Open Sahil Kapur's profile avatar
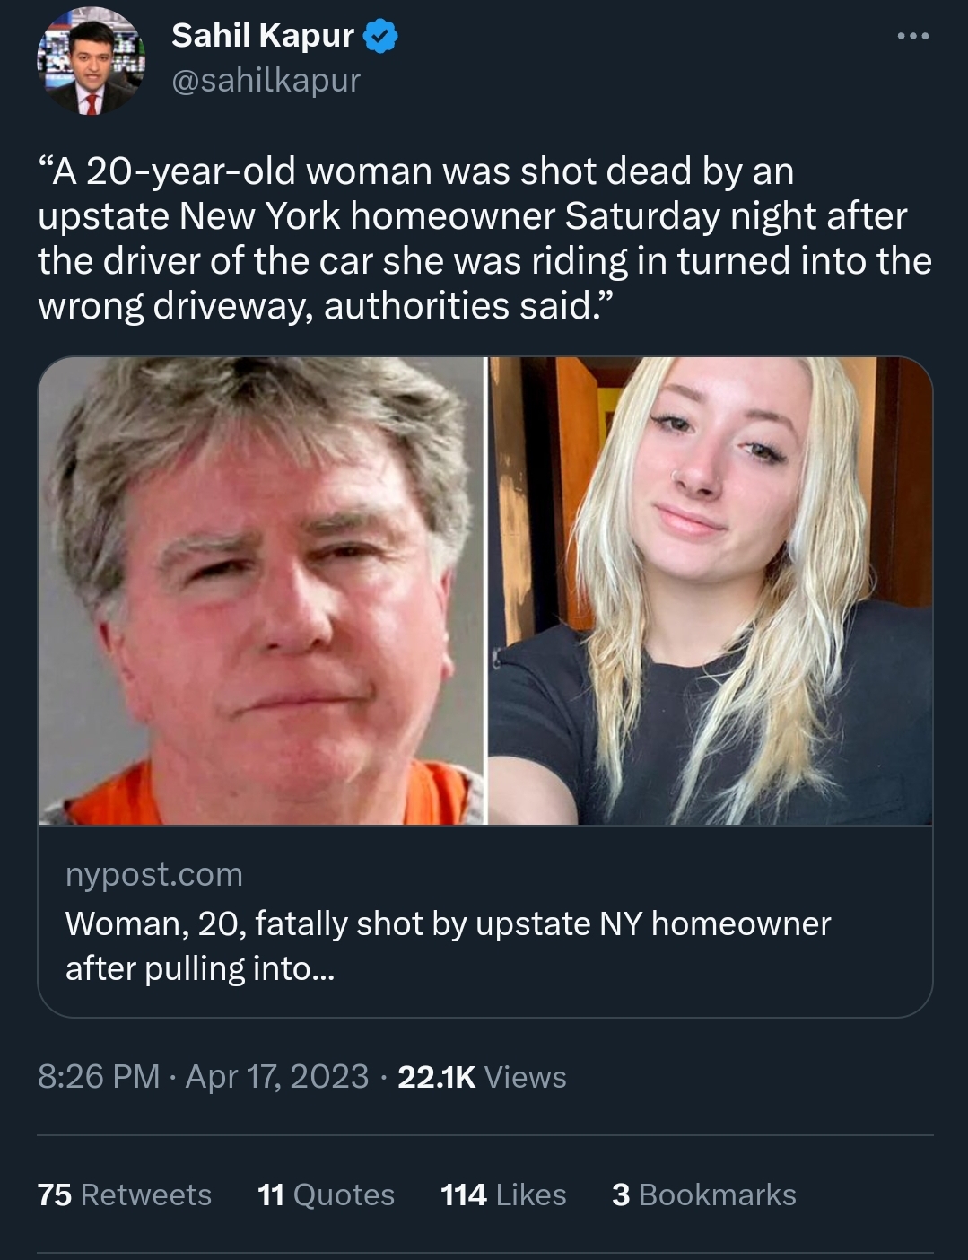 click(x=90, y=60)
